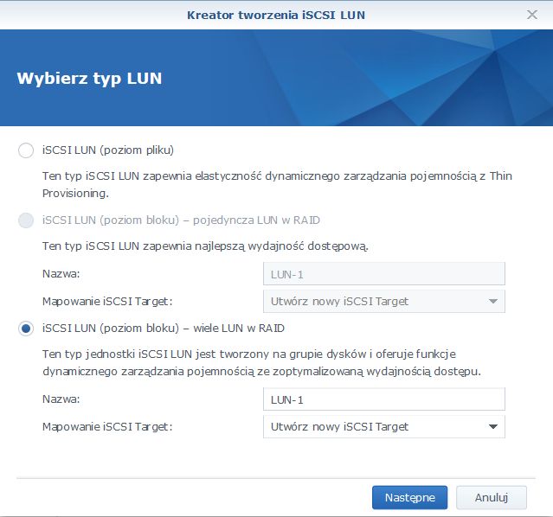Click the 'najlepszą wydajność dostępową' description

click(x=205, y=246)
